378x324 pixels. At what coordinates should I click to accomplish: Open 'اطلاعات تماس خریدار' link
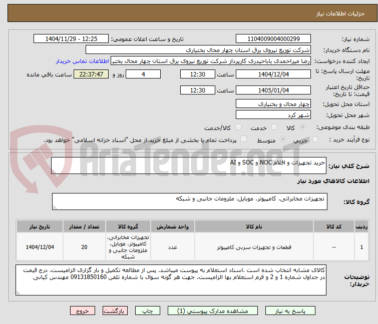83,61
